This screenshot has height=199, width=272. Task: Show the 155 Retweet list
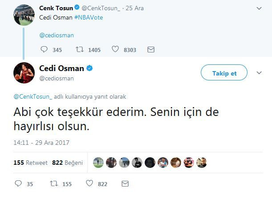pyautogui.click(x=30, y=163)
